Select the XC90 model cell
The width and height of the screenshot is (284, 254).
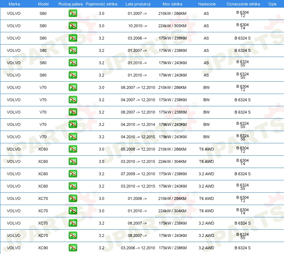point(43,248)
